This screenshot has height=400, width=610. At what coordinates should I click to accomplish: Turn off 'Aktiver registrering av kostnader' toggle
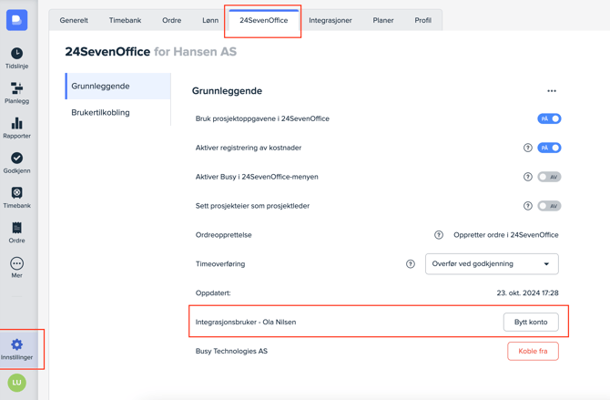point(549,148)
